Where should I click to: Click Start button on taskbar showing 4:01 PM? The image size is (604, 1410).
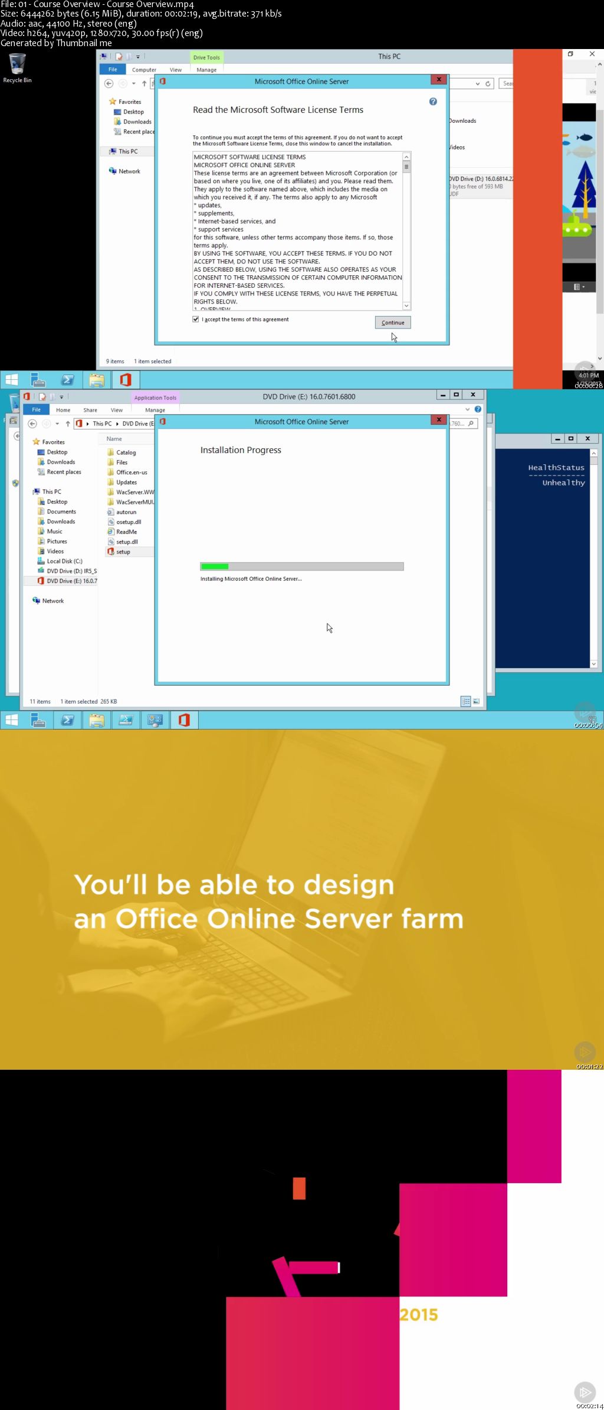pyautogui.click(x=11, y=380)
